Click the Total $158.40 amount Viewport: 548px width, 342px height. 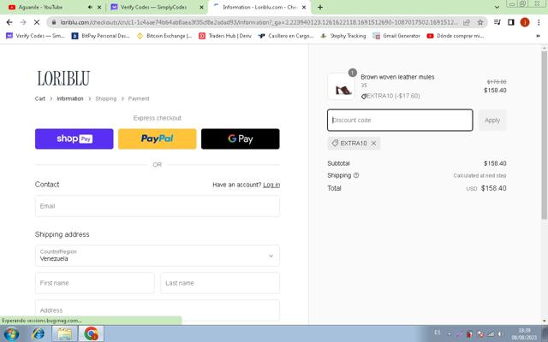493,188
